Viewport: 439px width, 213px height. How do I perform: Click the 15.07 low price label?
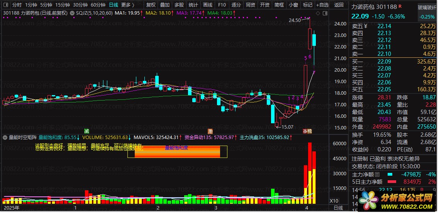coord(287,127)
